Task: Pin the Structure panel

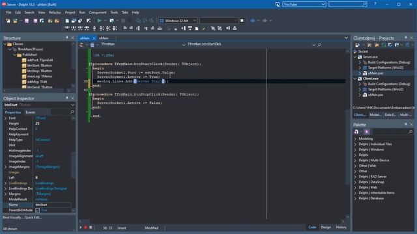Action: [x=66, y=38]
